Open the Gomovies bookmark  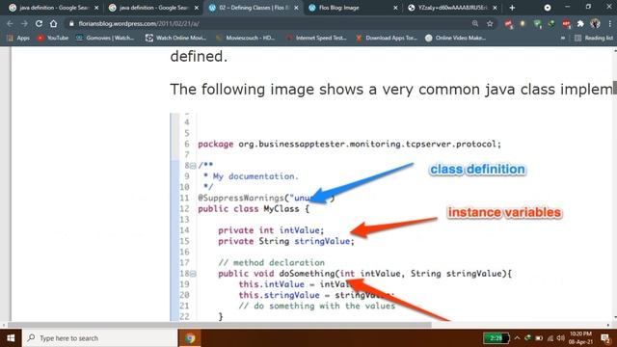click(x=105, y=38)
